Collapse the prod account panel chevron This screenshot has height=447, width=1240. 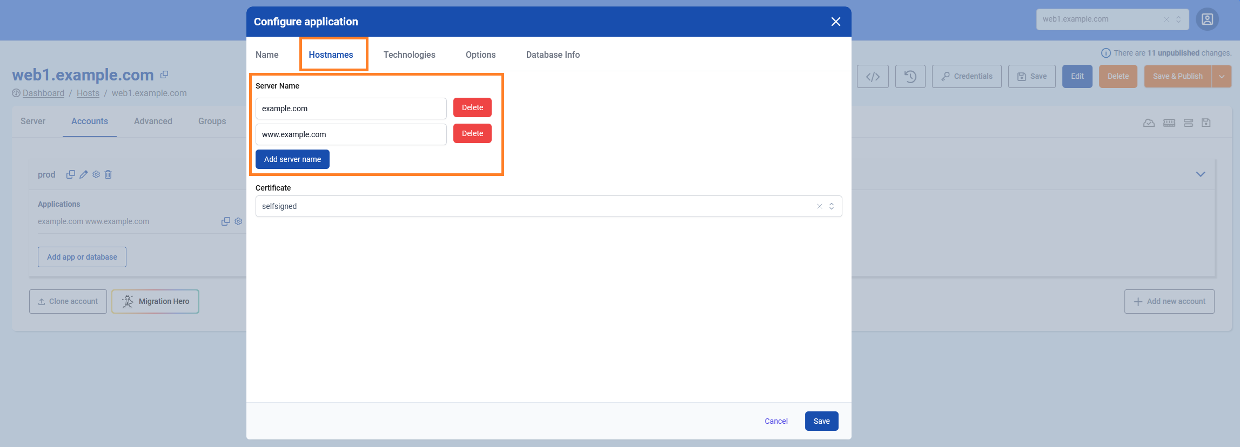pyautogui.click(x=1200, y=174)
